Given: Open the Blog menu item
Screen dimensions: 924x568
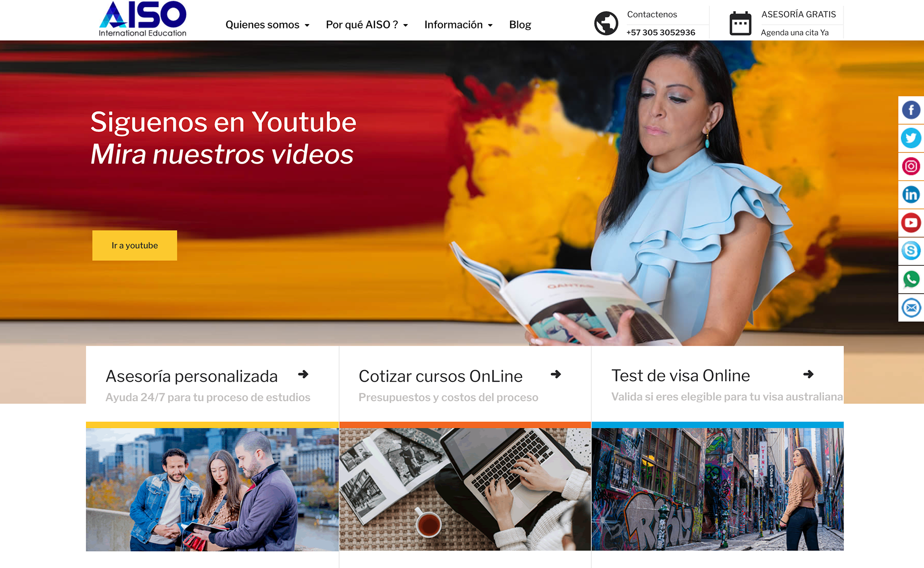Looking at the screenshot, I should click(x=520, y=25).
